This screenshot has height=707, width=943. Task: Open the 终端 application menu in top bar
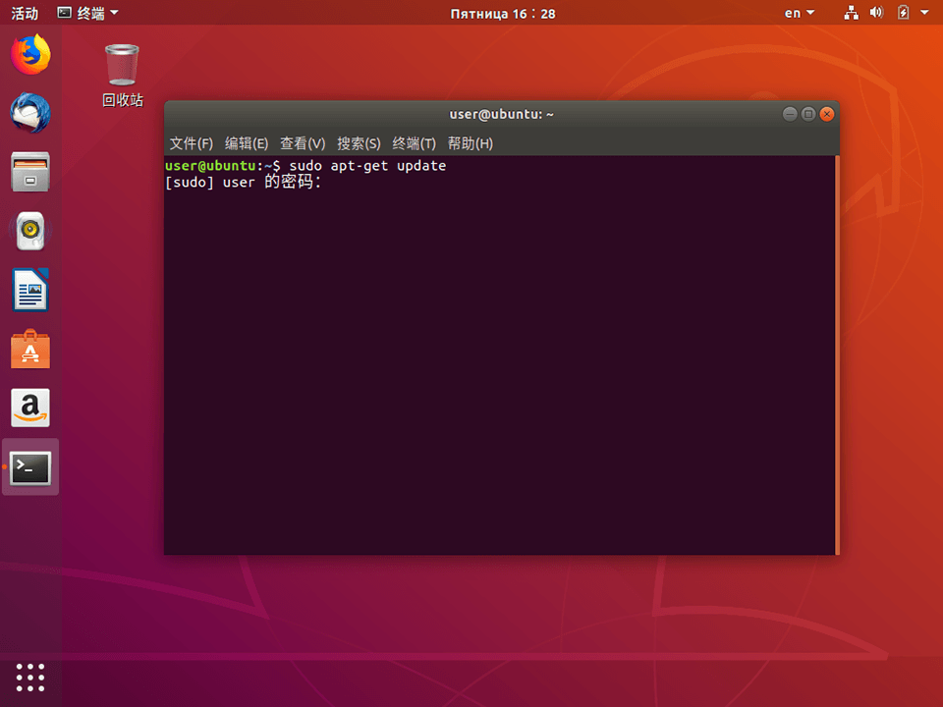[x=83, y=13]
